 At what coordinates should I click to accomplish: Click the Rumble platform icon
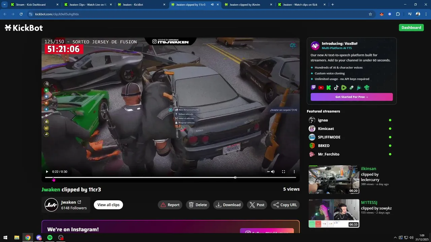(x=344, y=88)
